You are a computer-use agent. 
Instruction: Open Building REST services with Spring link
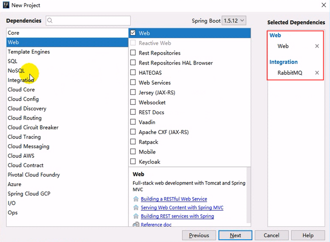click(177, 216)
